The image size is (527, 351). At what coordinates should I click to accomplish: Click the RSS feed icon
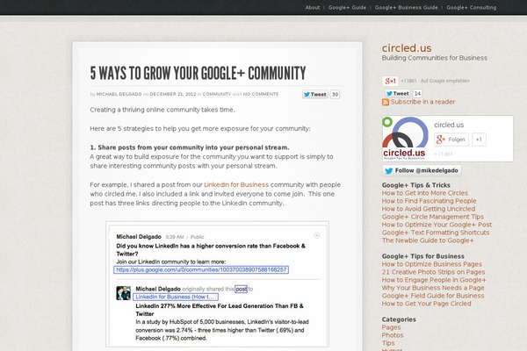(x=386, y=102)
